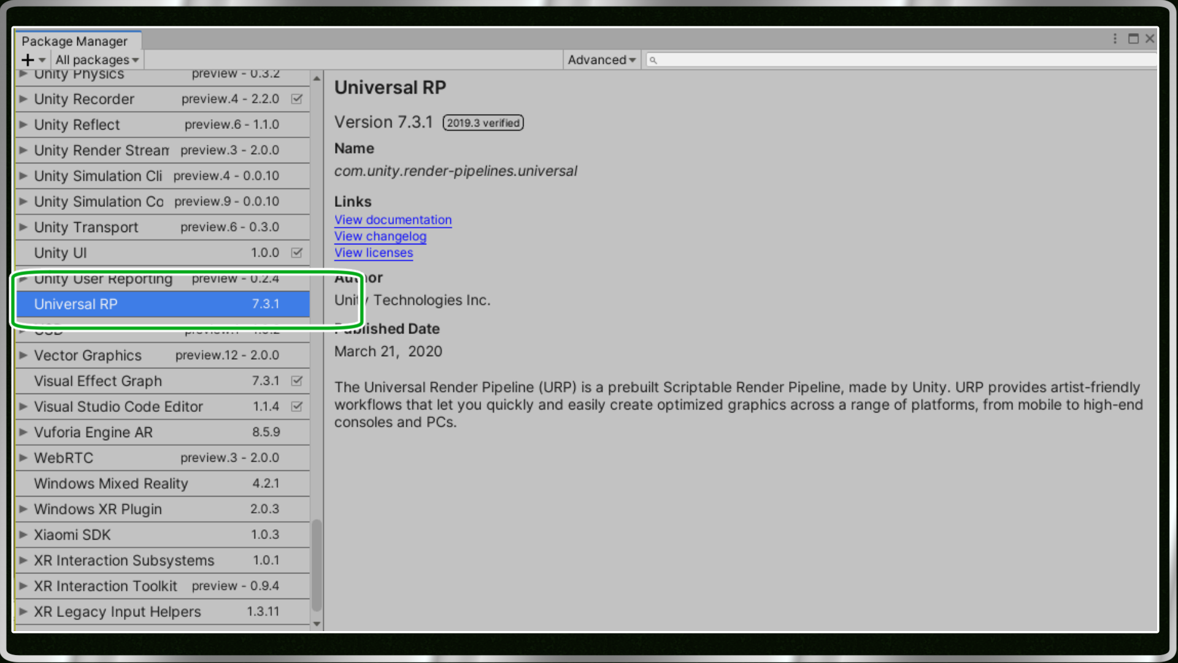Screen dimensions: 1178x663
Task: Select the Unity UI package
Action: [163, 253]
